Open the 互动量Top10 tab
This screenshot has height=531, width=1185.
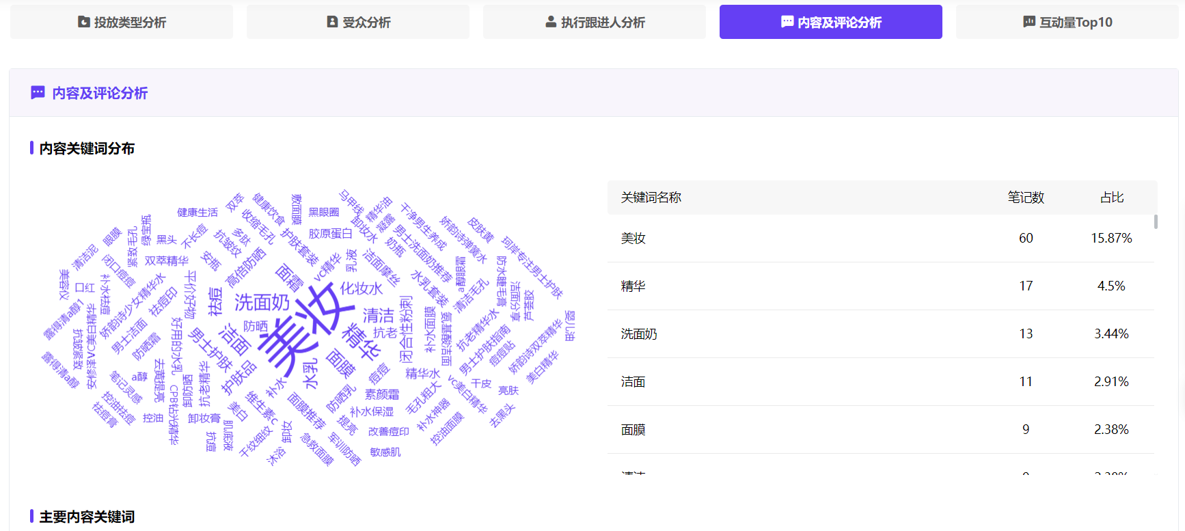(x=1067, y=22)
